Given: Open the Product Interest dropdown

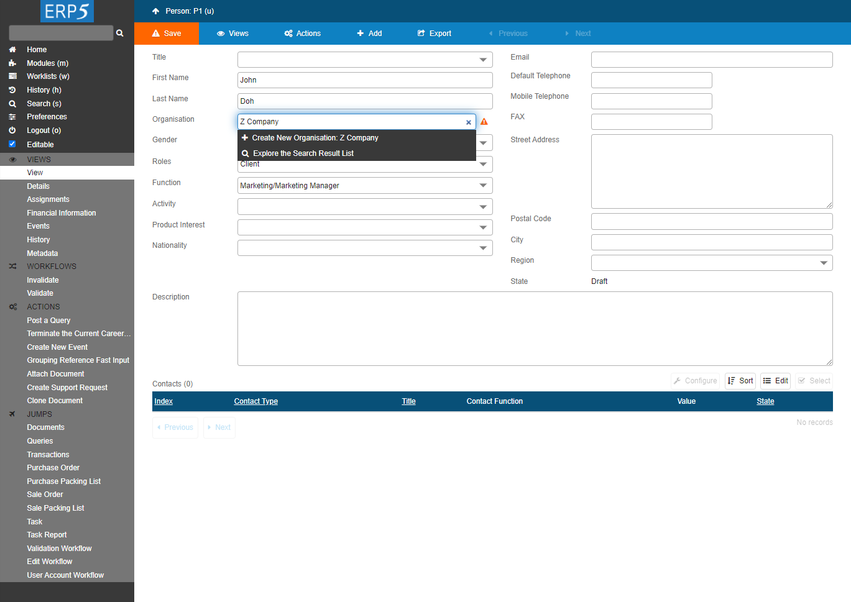Looking at the screenshot, I should point(365,227).
